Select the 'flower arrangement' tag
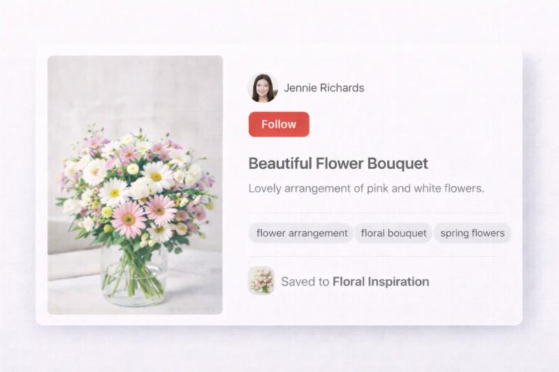Image resolution: width=559 pixels, height=372 pixels. [x=302, y=233]
